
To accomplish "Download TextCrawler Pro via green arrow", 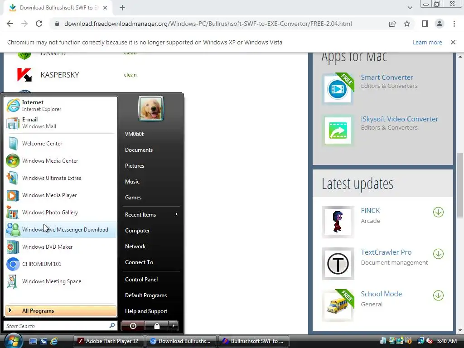I will point(438,254).
